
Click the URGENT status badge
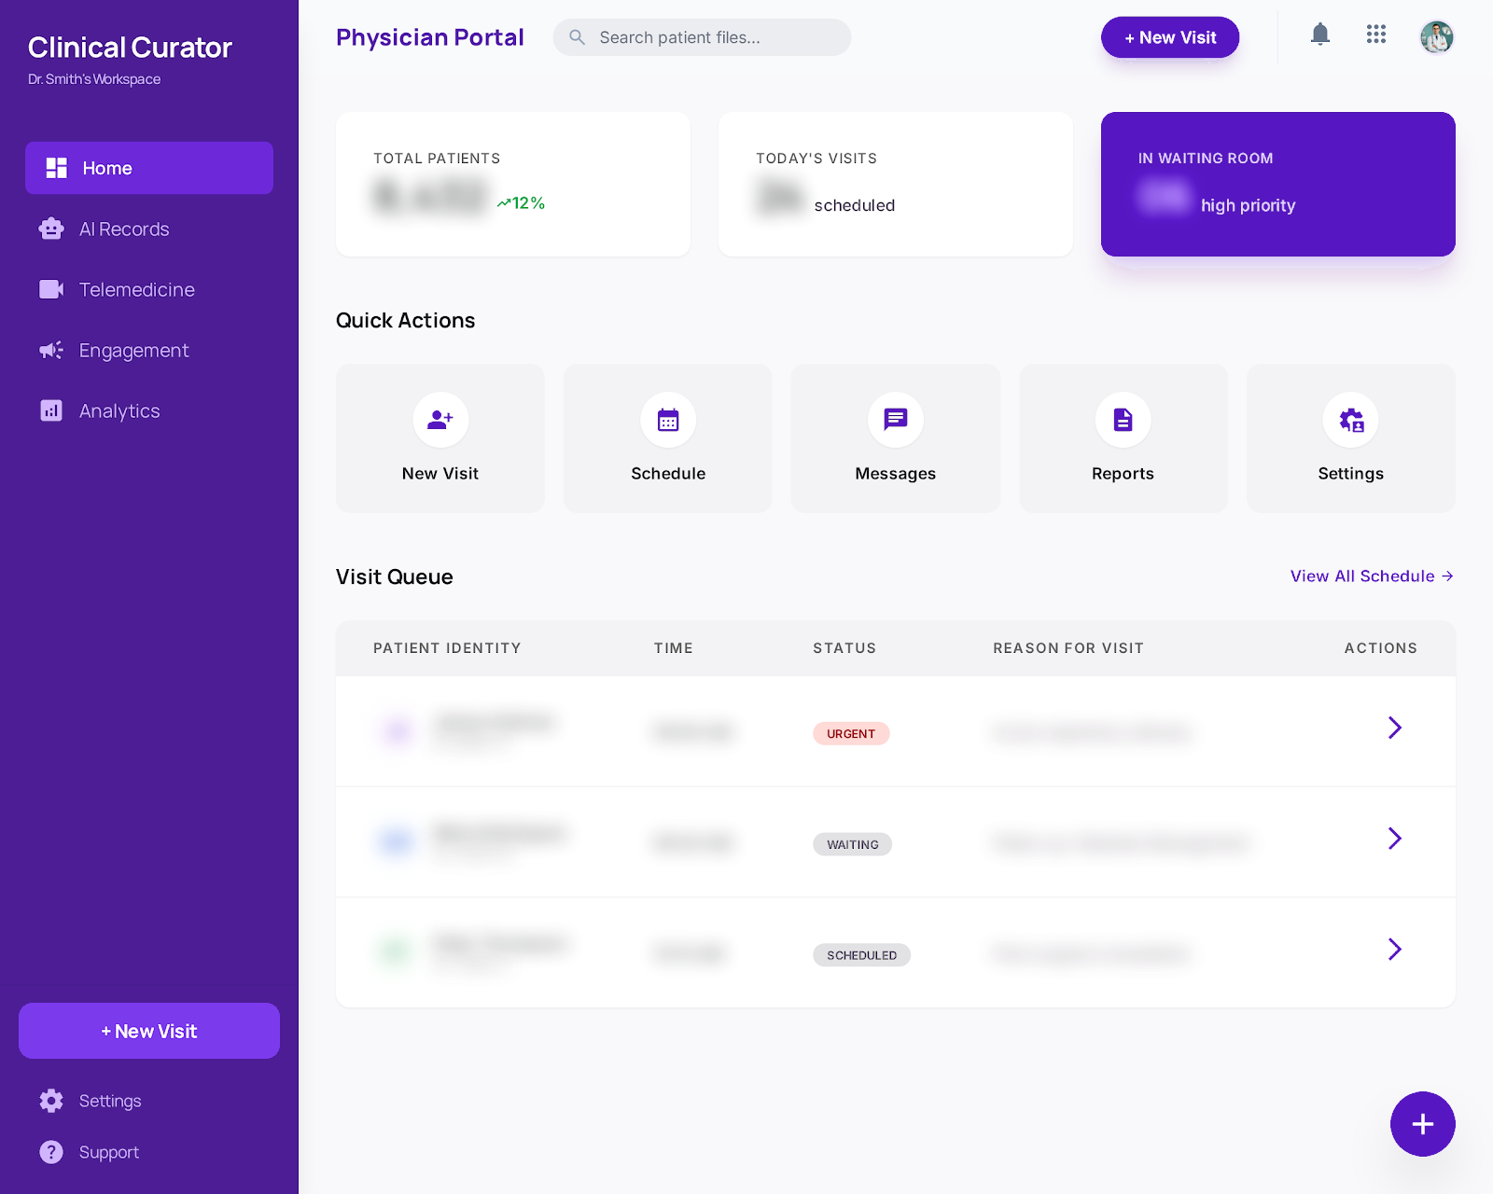pyautogui.click(x=851, y=734)
